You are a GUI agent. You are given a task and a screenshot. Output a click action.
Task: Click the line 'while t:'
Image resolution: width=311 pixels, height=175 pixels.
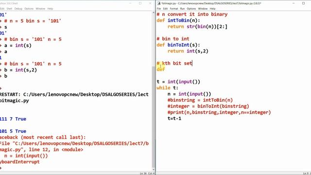tap(167, 88)
